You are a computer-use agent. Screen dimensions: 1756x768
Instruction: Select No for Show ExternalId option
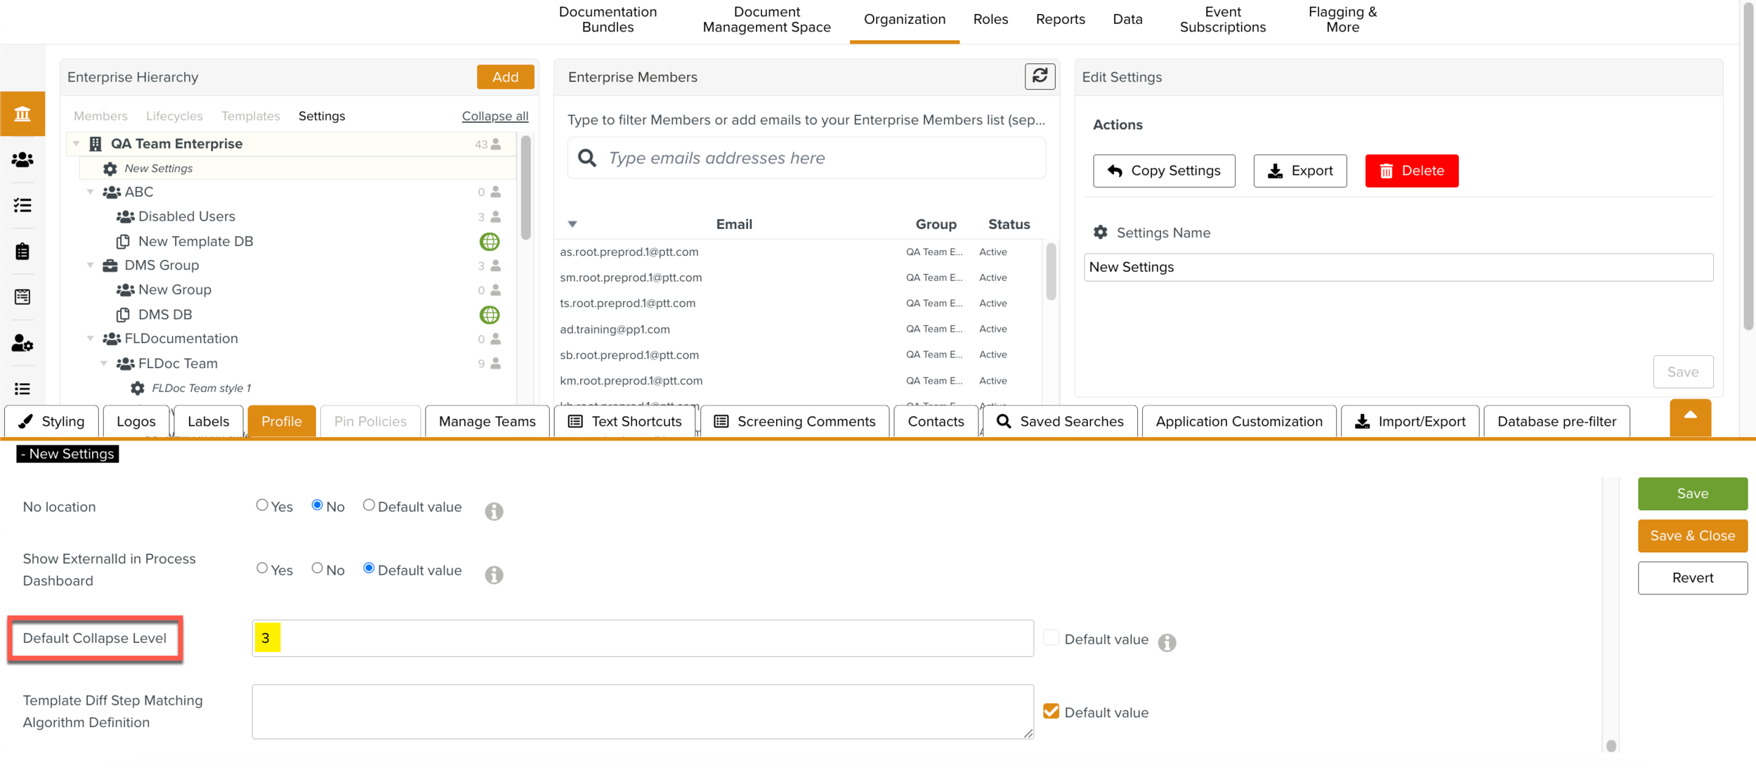click(x=317, y=568)
